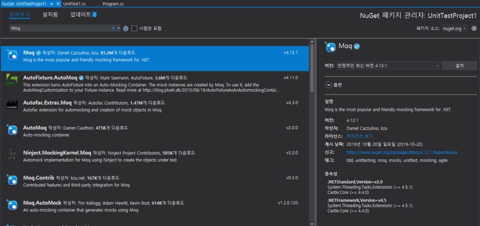Open the version dropdown showing 4.13.1
Image resolution: width=480 pixels, height=226 pixels.
pos(388,66)
